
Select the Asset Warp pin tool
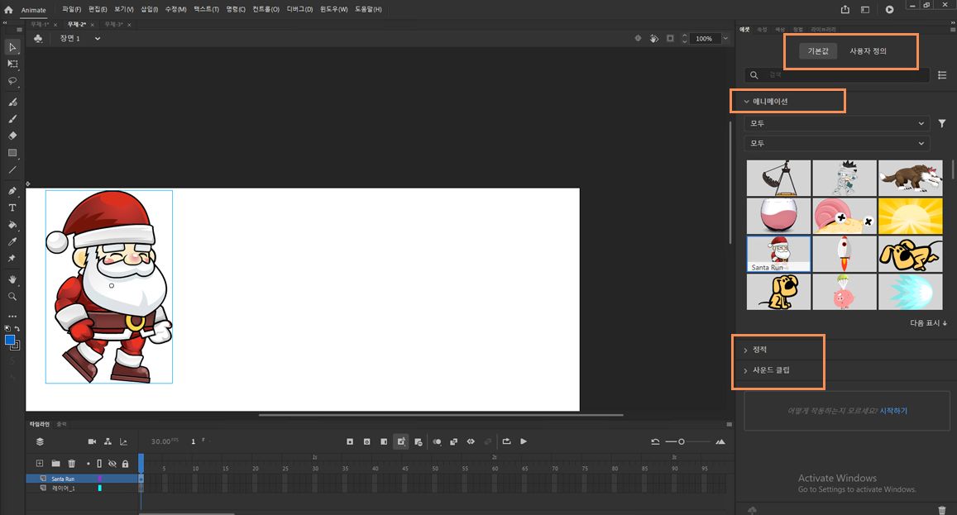12,258
